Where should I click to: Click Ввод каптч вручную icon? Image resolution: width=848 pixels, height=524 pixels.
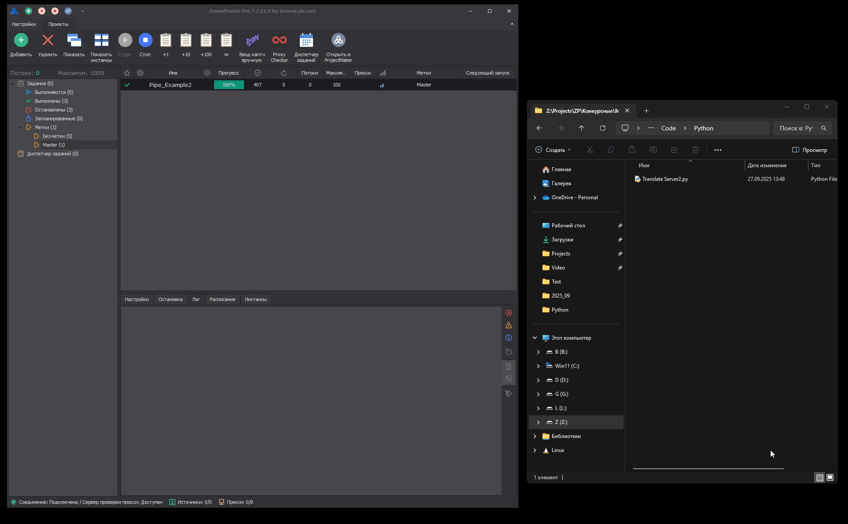[x=252, y=40]
